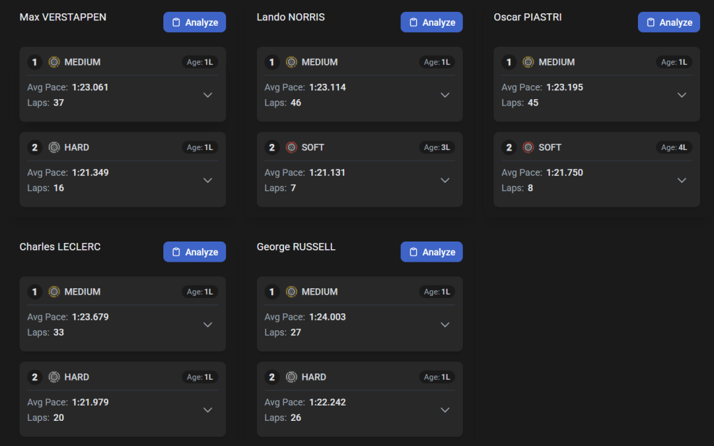Expand Russell's hard stint chevron

(x=445, y=410)
